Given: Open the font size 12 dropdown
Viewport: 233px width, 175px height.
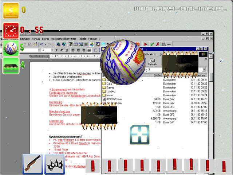Looking at the screenshot, I should [52, 50].
